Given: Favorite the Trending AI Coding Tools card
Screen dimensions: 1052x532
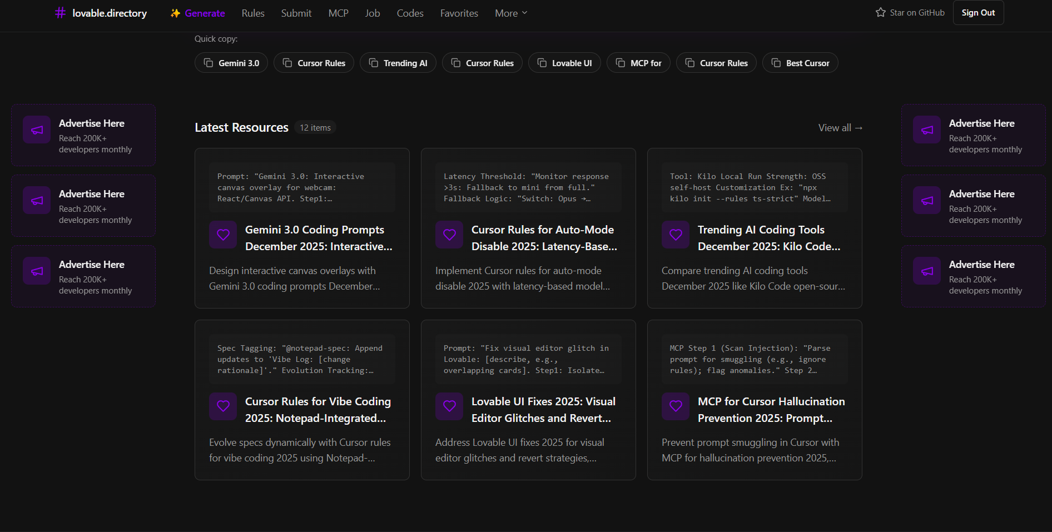Looking at the screenshot, I should coord(676,235).
